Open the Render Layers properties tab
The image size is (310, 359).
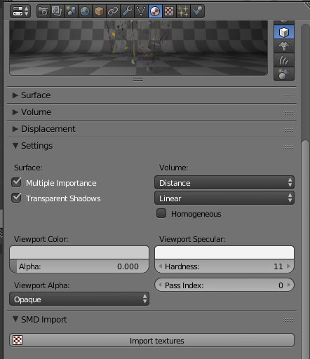click(57, 11)
